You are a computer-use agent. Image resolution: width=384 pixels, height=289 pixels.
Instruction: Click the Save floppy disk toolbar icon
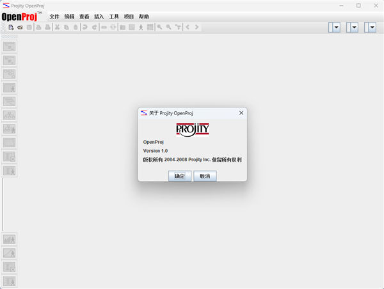(x=29, y=27)
